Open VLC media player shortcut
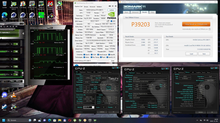This screenshot has width=220, height=123. click(13, 96)
